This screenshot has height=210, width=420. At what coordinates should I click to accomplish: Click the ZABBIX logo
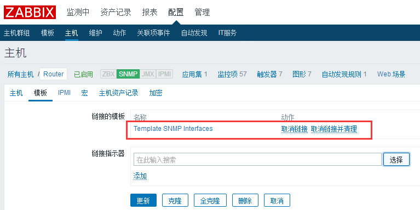pos(30,13)
